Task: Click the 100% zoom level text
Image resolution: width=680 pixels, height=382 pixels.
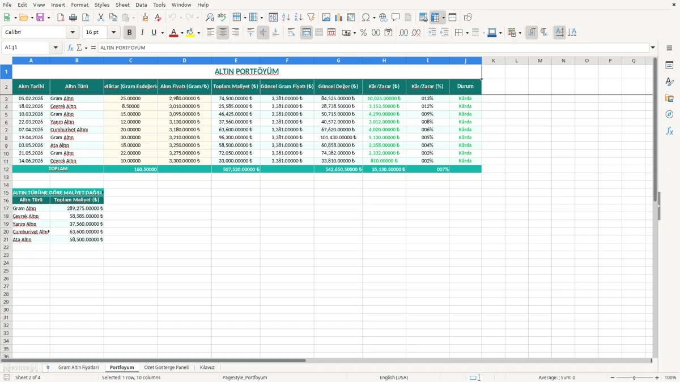Action: click(670, 377)
